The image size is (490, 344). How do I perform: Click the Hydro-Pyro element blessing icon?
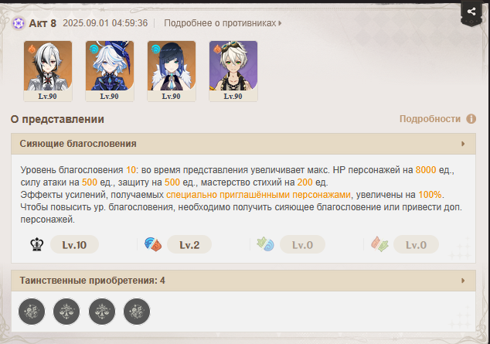tap(153, 244)
